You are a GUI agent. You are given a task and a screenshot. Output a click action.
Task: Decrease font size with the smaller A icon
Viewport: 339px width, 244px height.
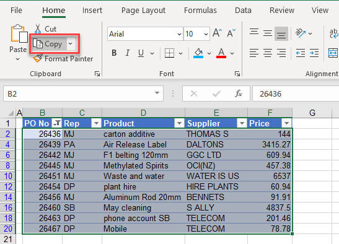(x=231, y=33)
